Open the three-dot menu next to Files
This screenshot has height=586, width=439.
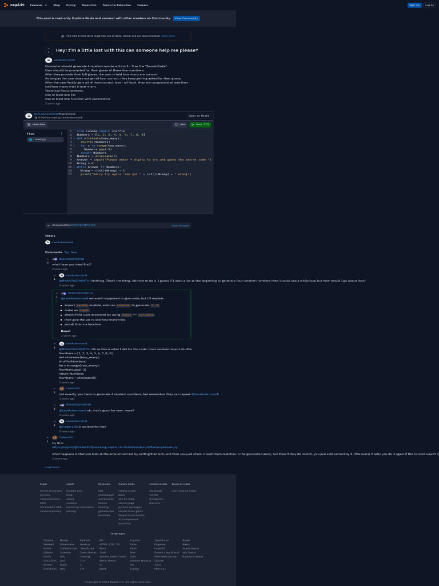pos(62,133)
